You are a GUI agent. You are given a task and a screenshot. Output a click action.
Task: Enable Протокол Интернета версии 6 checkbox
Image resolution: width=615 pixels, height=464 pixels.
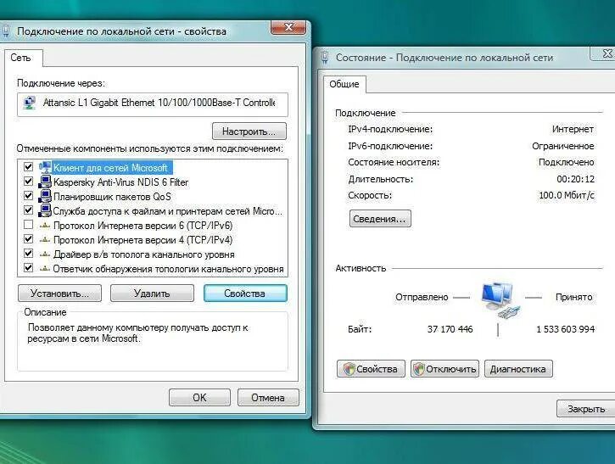[28, 225]
